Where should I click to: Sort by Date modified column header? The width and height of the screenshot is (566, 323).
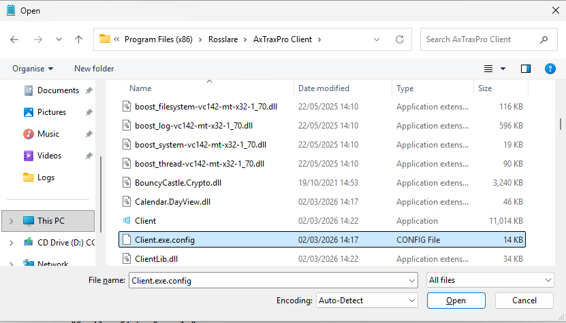[x=324, y=88]
